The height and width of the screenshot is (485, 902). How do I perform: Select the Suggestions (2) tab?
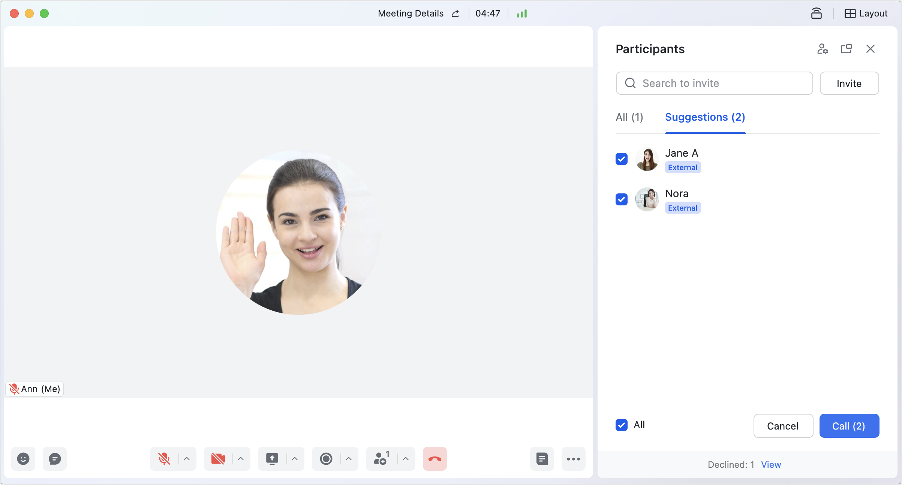click(x=705, y=117)
